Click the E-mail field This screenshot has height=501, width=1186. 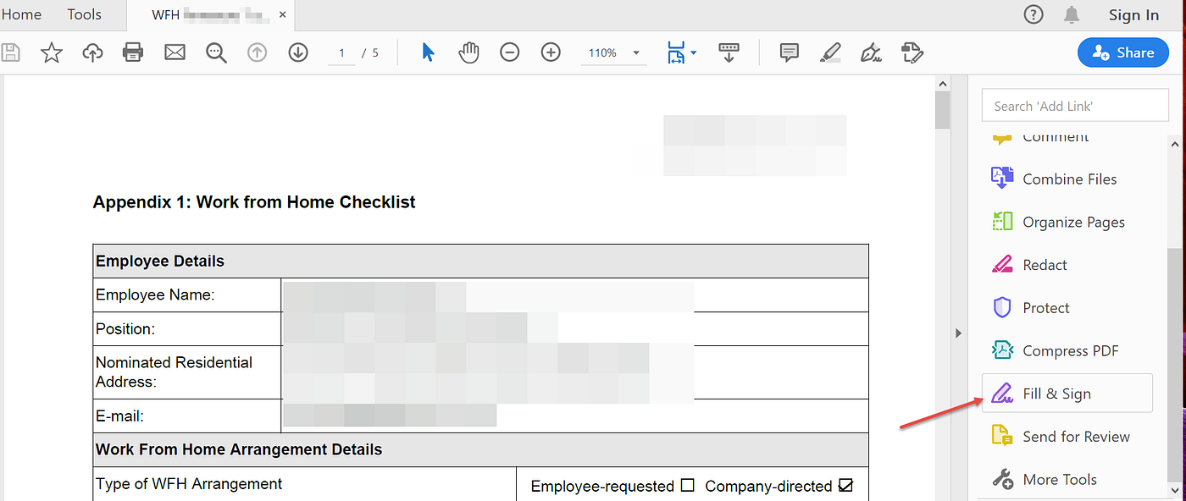(574, 416)
